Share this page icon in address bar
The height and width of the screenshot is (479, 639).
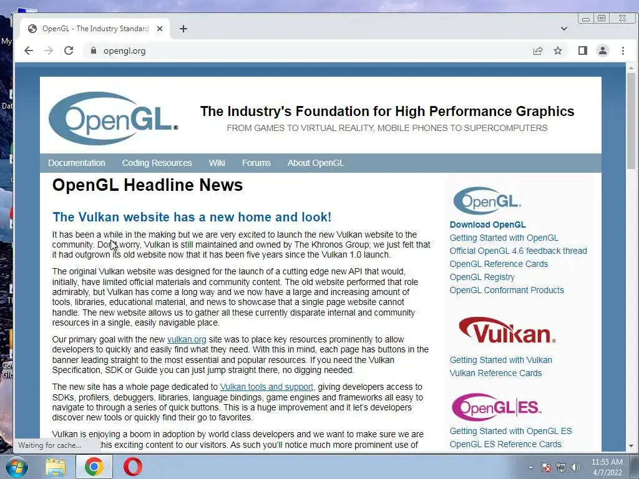[x=538, y=51]
